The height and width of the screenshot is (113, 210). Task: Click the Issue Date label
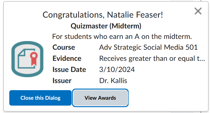(69, 69)
